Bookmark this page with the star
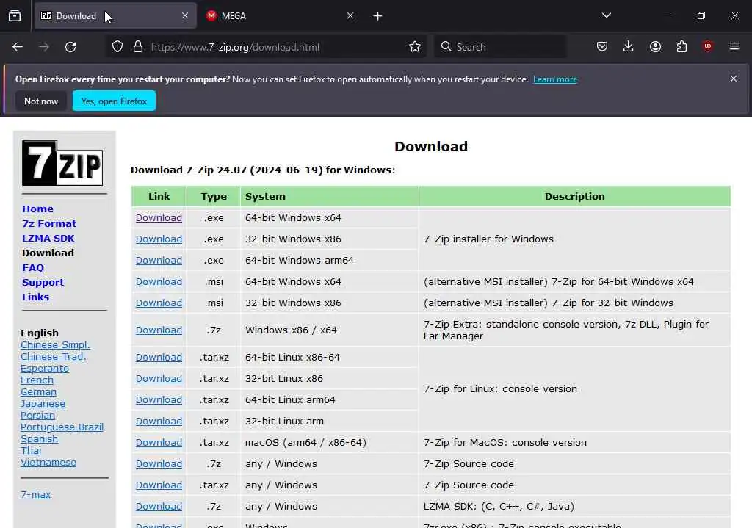 [x=415, y=47]
